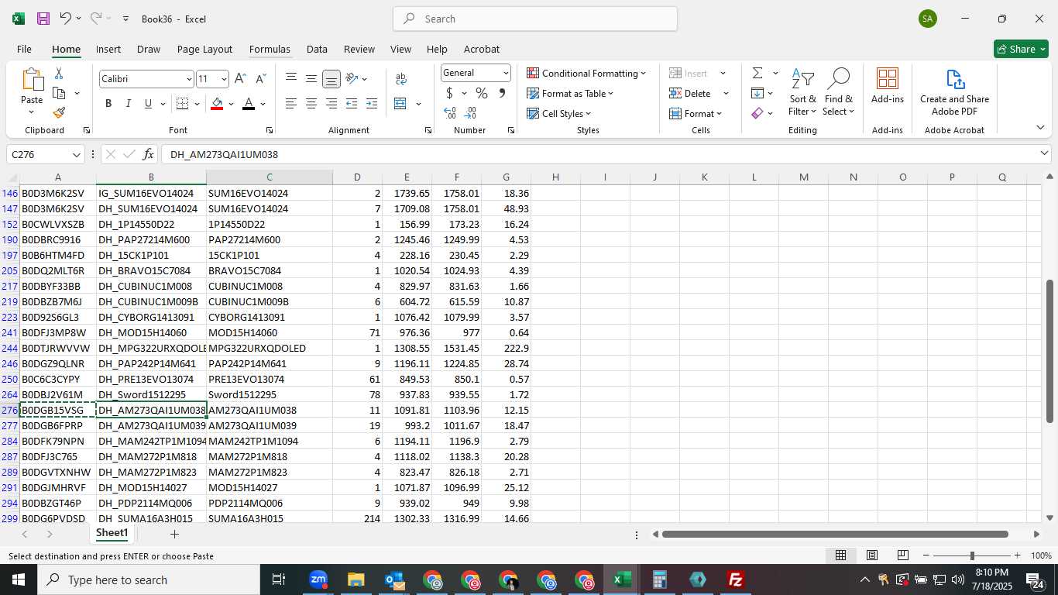
Task: Click the Wrap Text icon
Action: pyautogui.click(x=401, y=79)
